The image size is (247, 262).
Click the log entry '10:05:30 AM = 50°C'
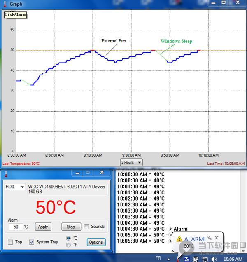point(144,241)
